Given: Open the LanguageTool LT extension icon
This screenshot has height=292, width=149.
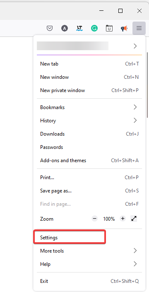Looking at the screenshot, I should point(79,28).
